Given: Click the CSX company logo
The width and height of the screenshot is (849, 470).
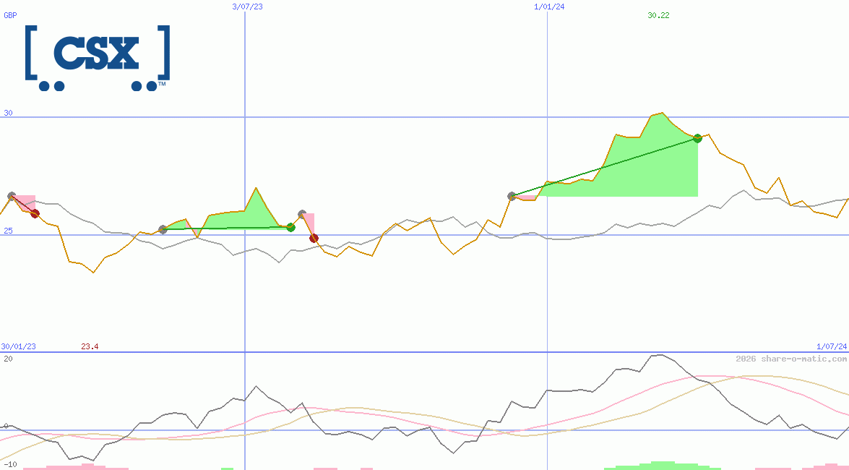Looking at the screenshot, I should pyautogui.click(x=98, y=58).
